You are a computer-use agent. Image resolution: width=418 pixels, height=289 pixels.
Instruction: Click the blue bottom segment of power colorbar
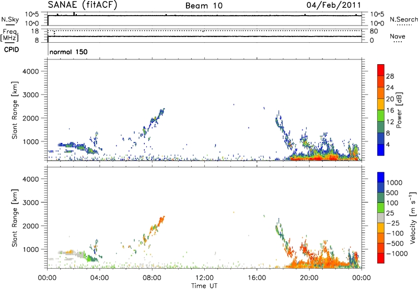click(381, 150)
